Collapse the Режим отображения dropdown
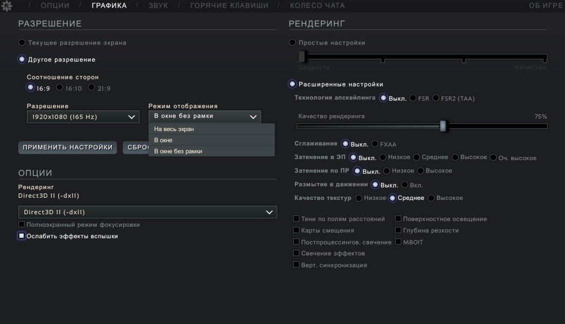565x324 pixels. (204, 116)
